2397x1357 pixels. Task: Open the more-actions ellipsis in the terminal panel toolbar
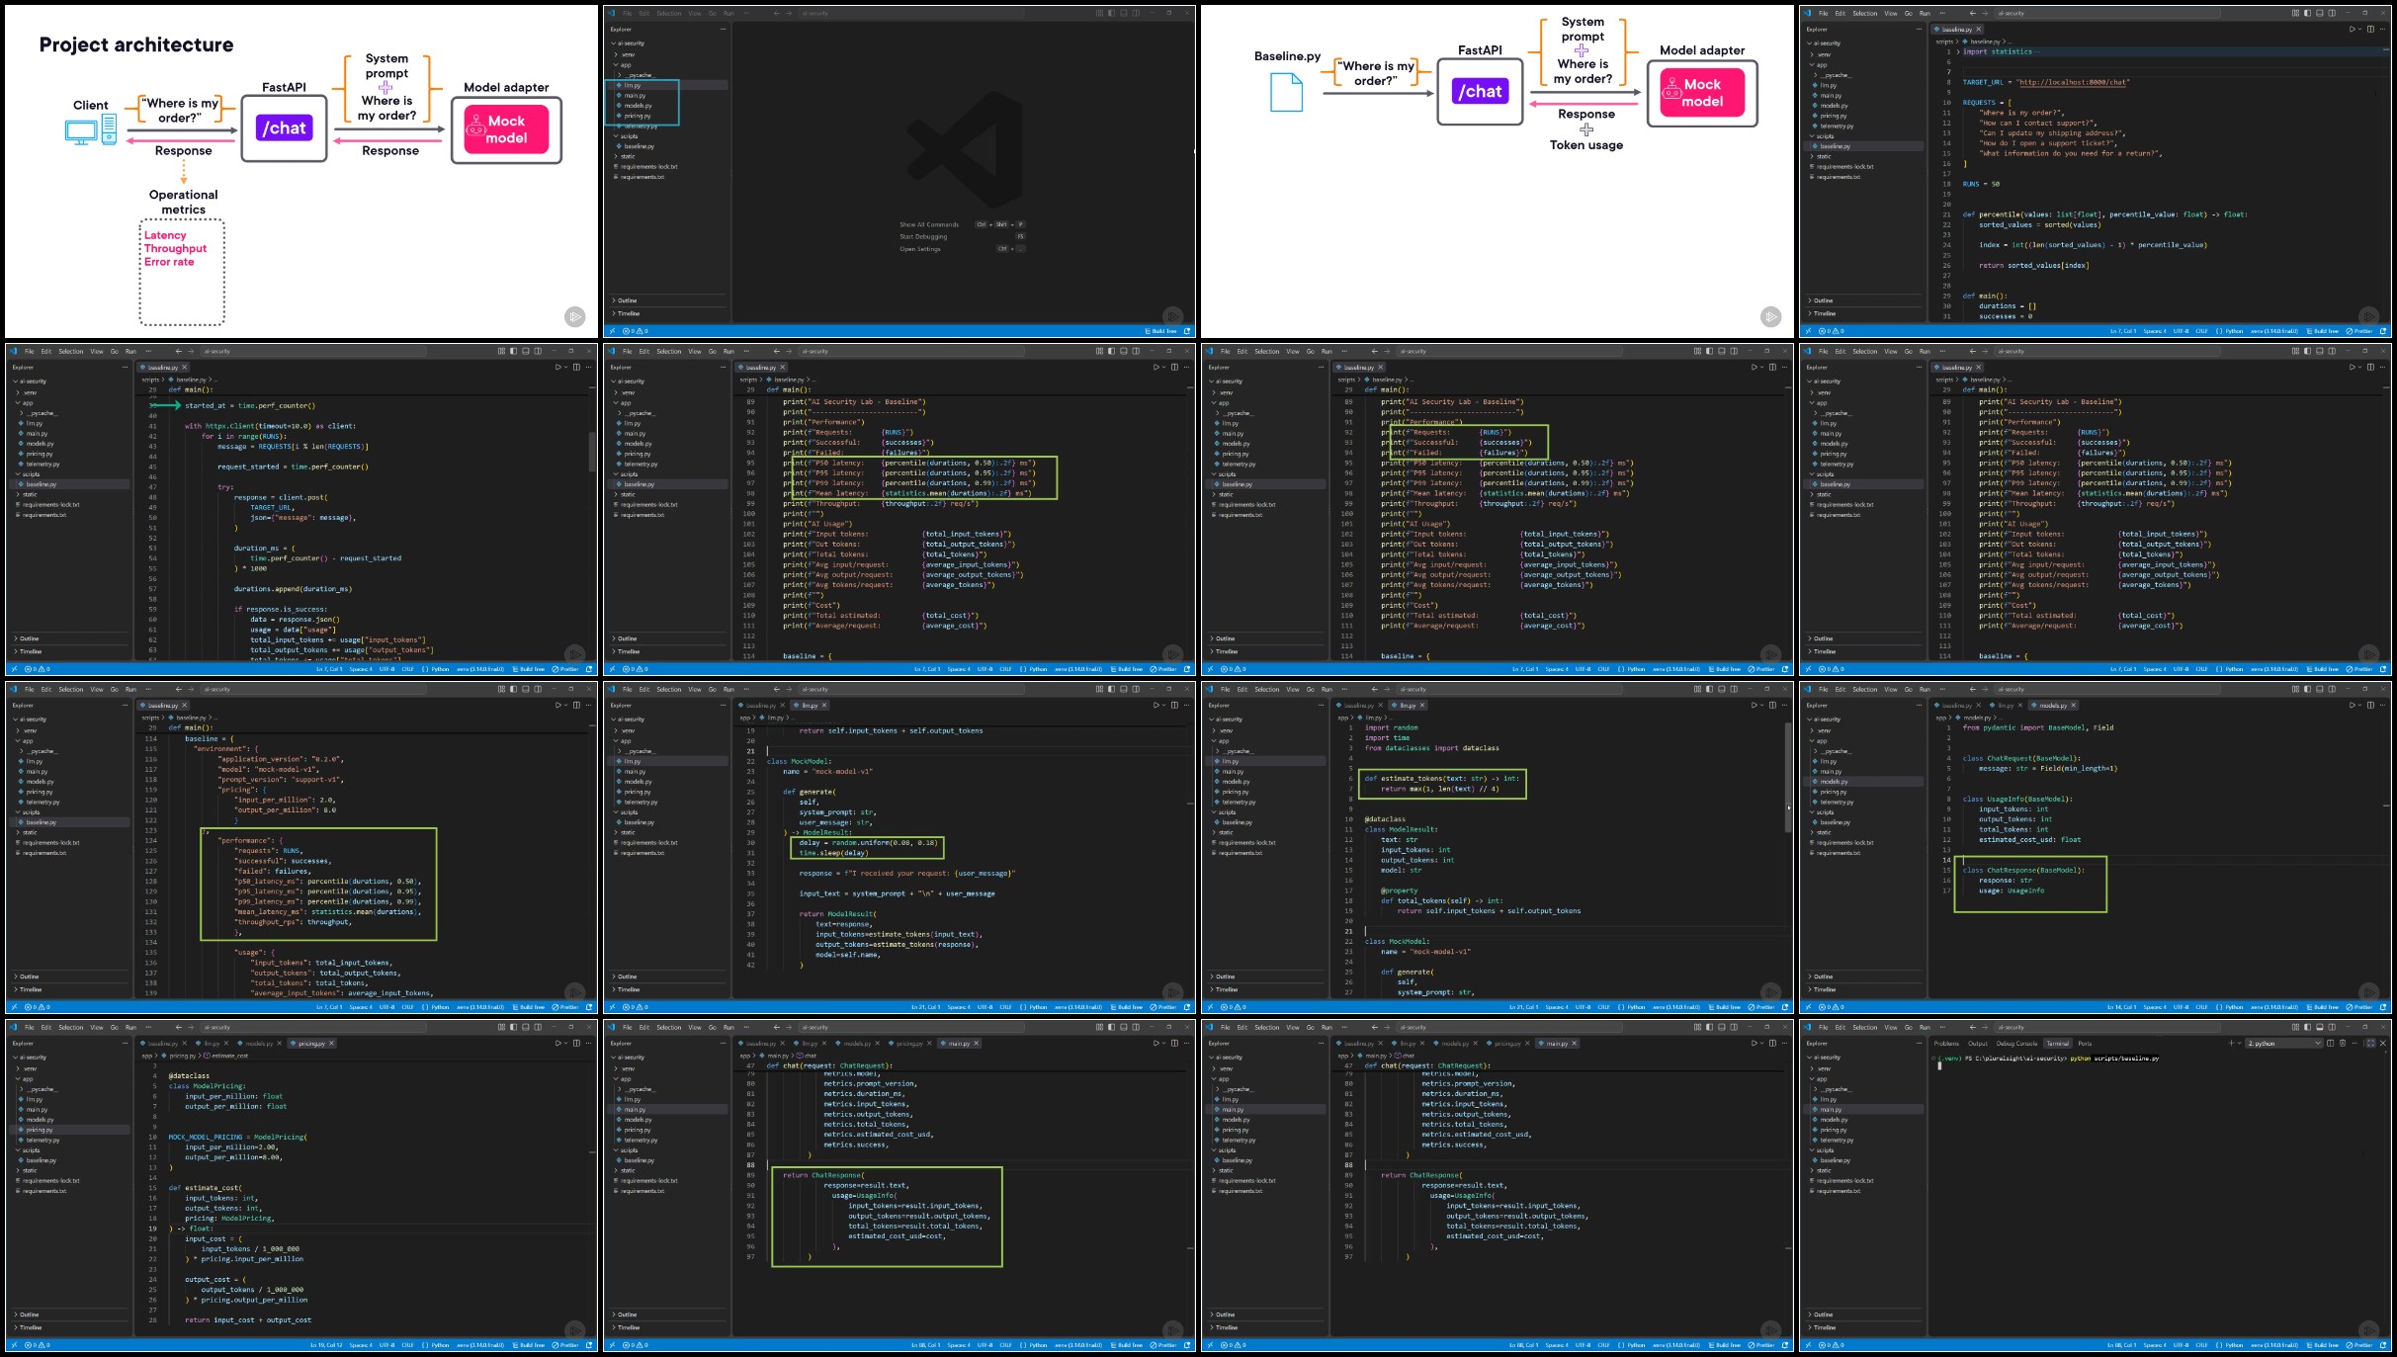coord(2355,1043)
